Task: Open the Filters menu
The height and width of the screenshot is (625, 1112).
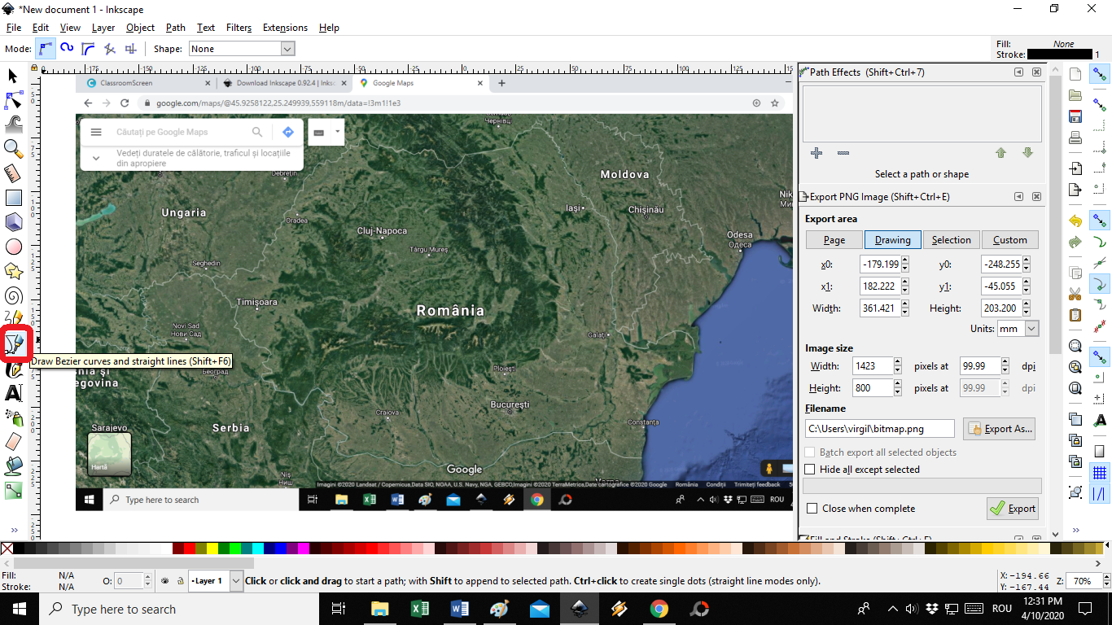Action: coord(239,28)
